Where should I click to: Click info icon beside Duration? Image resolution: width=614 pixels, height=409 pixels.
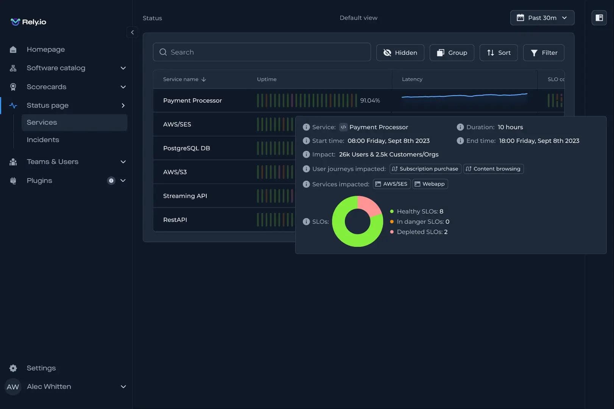click(x=460, y=127)
